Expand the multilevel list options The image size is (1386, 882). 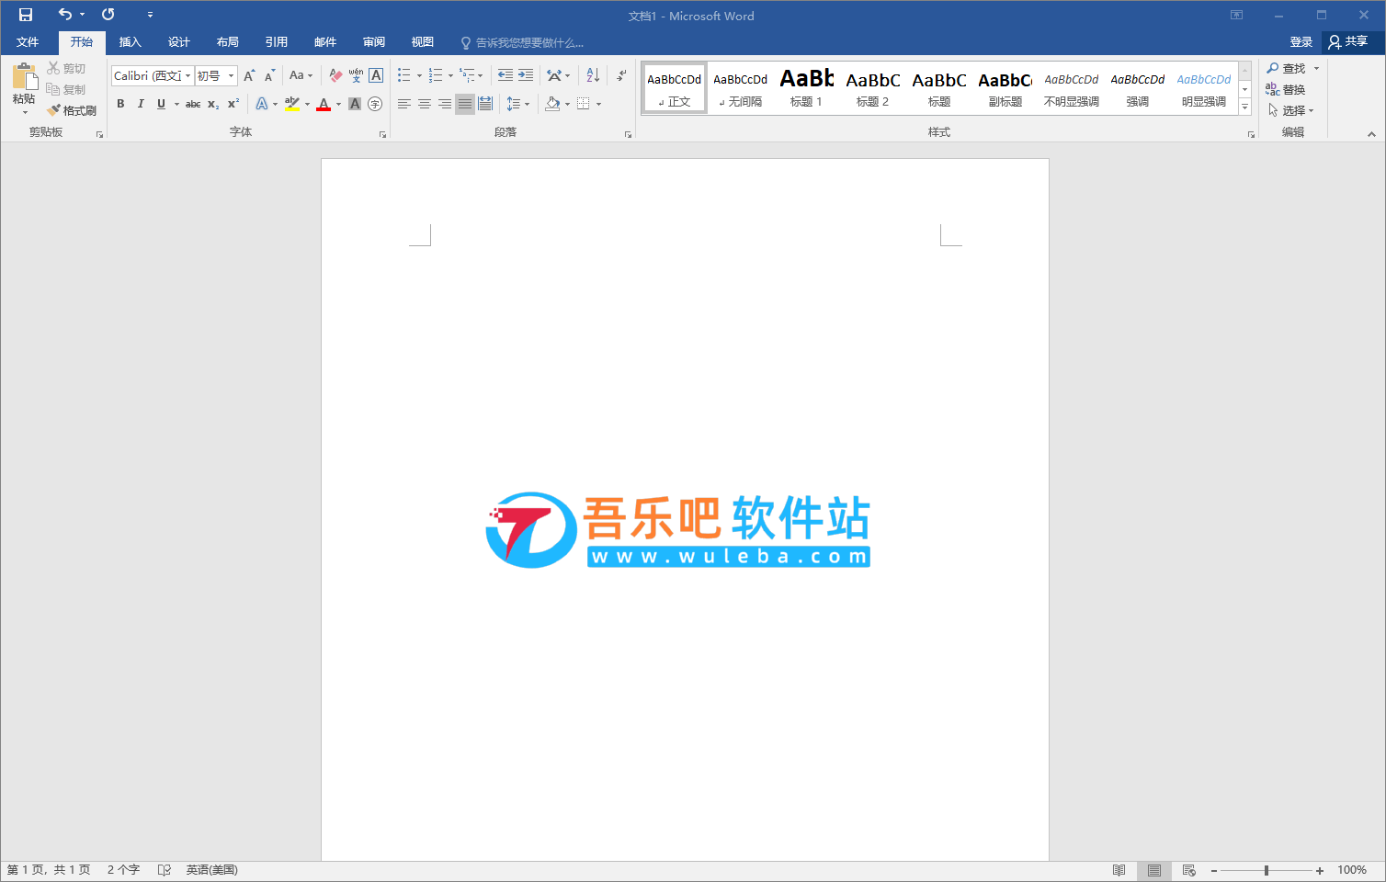click(x=480, y=75)
